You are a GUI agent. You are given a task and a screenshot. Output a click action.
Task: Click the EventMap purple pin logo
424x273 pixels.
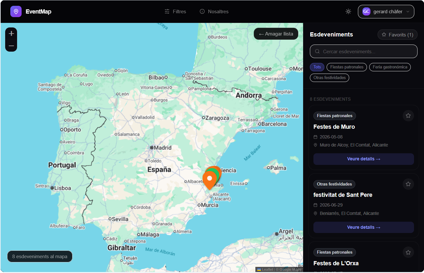tap(16, 12)
